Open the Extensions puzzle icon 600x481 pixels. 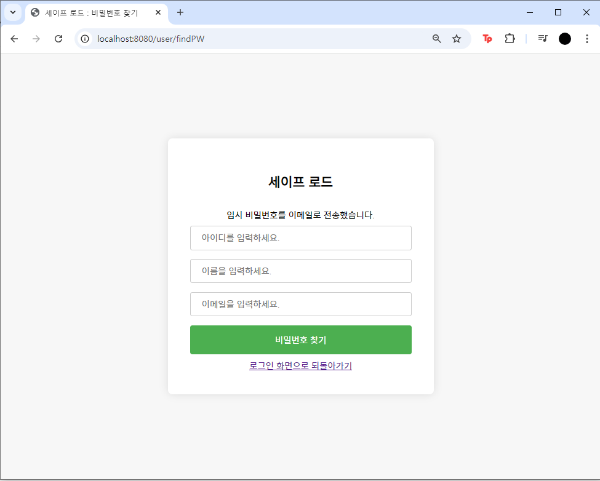tap(510, 39)
